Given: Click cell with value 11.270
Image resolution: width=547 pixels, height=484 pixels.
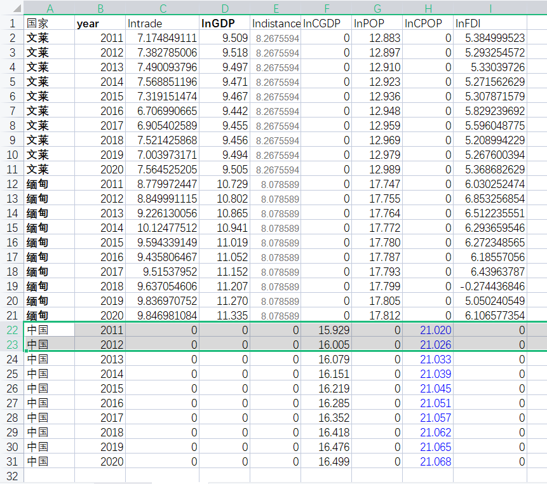Looking at the screenshot, I should tap(225, 300).
